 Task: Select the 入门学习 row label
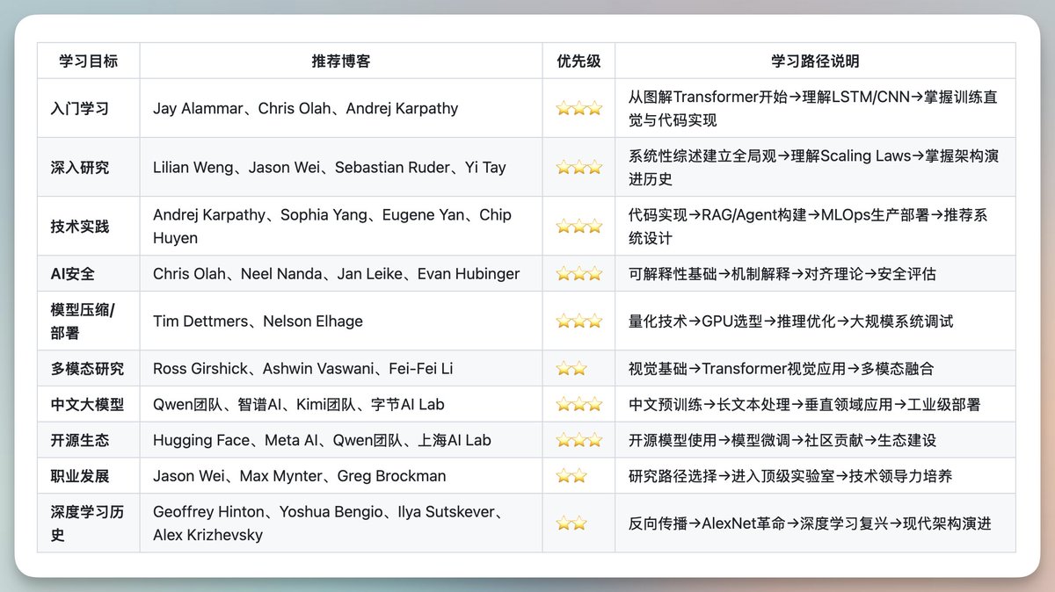point(80,109)
